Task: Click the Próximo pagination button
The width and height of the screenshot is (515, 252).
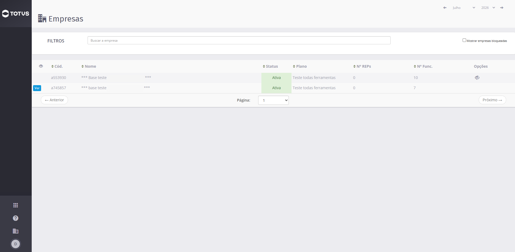Action: [x=492, y=100]
